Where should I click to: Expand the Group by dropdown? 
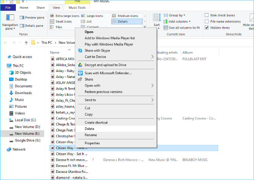tap(176, 15)
